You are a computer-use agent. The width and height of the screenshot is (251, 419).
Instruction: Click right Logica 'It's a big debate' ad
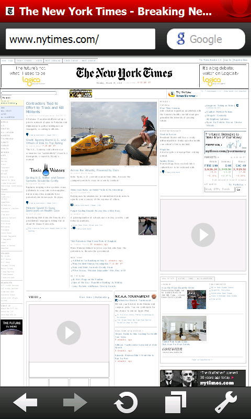(x=223, y=75)
